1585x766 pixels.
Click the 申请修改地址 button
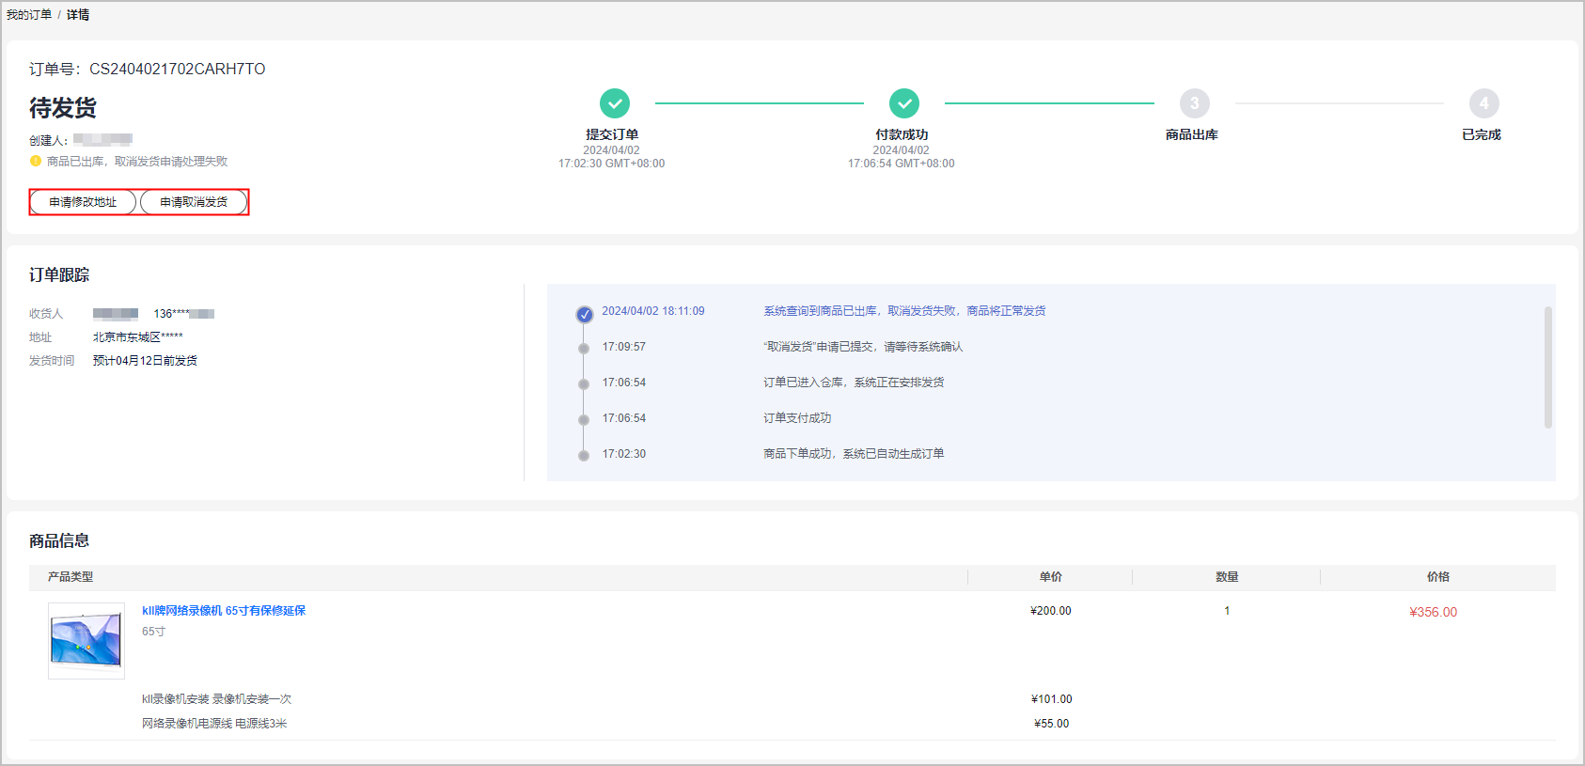[x=83, y=202]
